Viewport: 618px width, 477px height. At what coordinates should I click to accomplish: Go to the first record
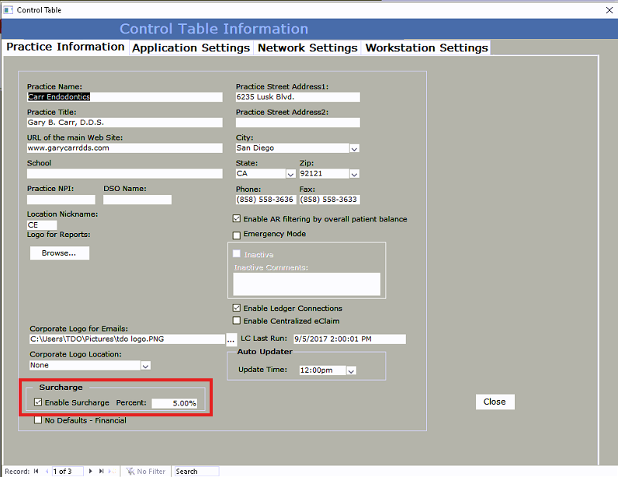click(x=36, y=471)
